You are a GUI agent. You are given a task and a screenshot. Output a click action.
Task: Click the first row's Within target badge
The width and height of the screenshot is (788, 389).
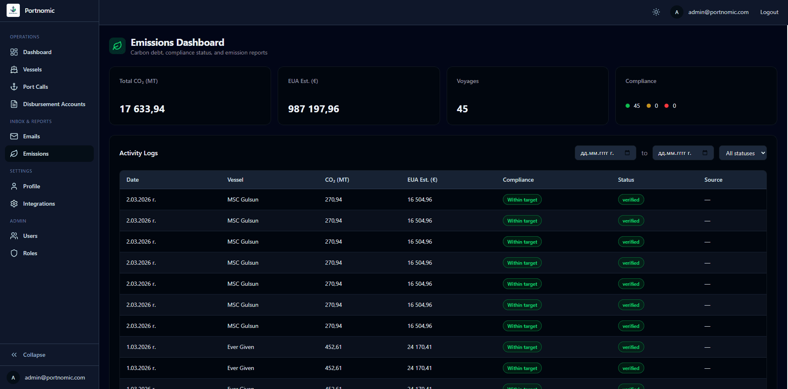click(x=522, y=200)
